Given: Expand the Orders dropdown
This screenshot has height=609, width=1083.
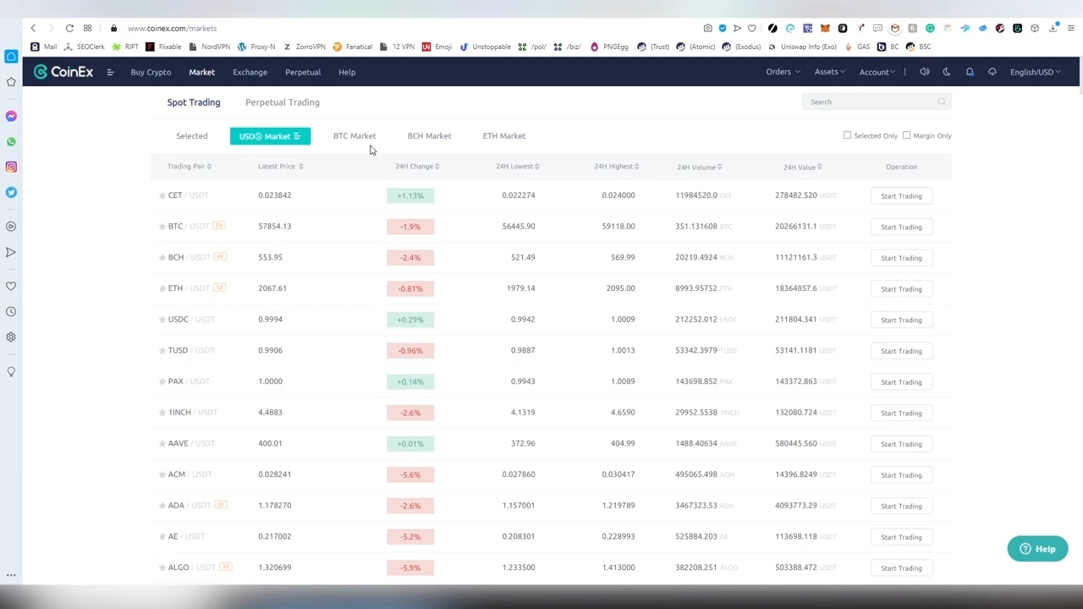Looking at the screenshot, I should point(783,72).
